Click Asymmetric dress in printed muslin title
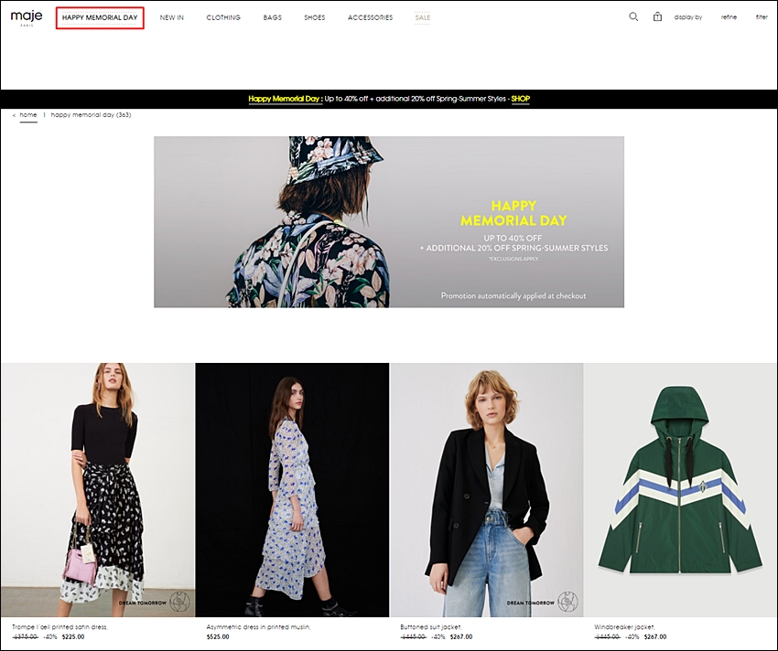The image size is (778, 651). [258, 627]
